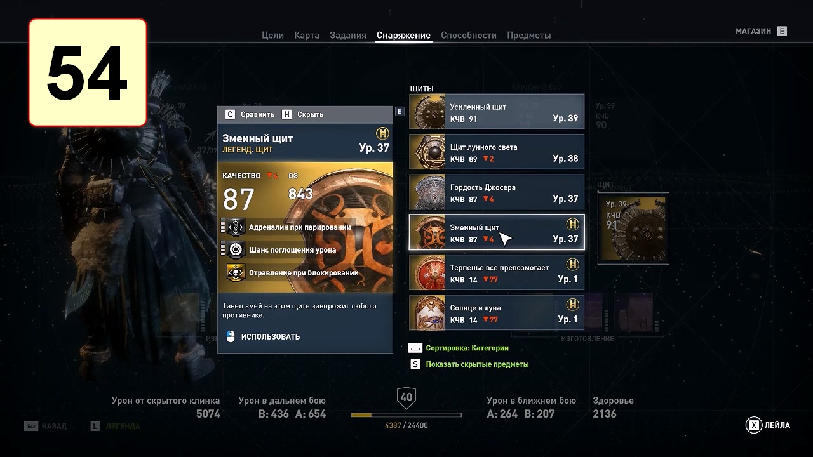The width and height of the screenshot is (813, 457).
Task: Collapse the details panel with E marker
Action: [400, 111]
